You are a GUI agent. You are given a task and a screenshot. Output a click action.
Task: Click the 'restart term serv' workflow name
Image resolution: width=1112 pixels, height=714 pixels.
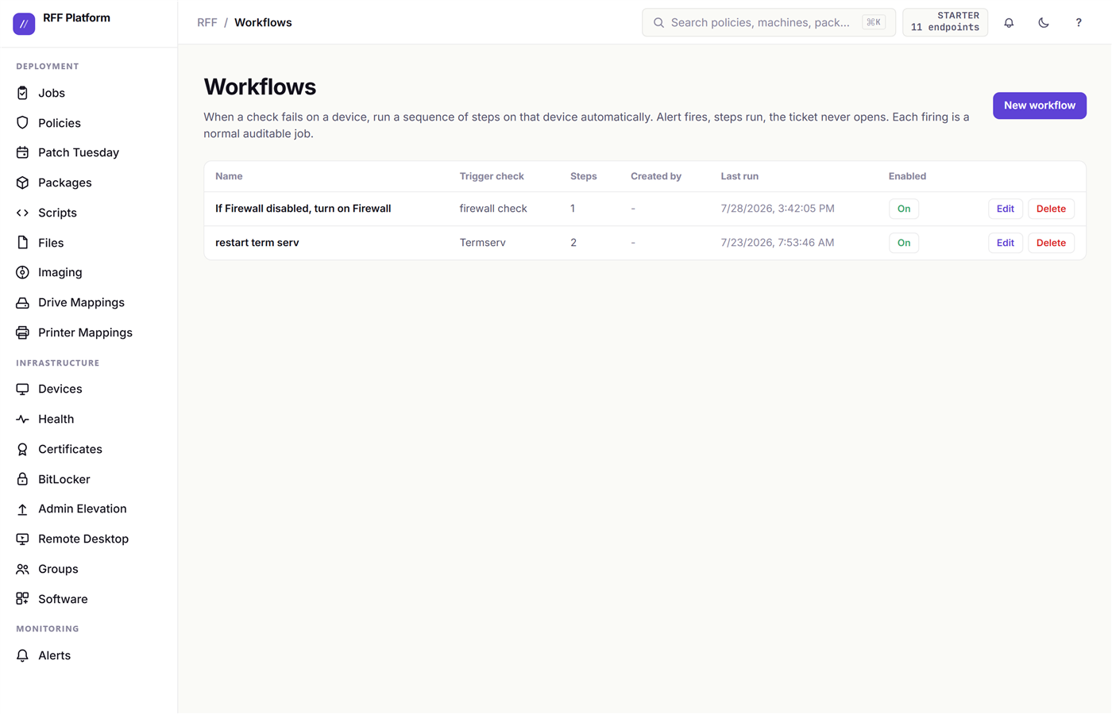257,243
